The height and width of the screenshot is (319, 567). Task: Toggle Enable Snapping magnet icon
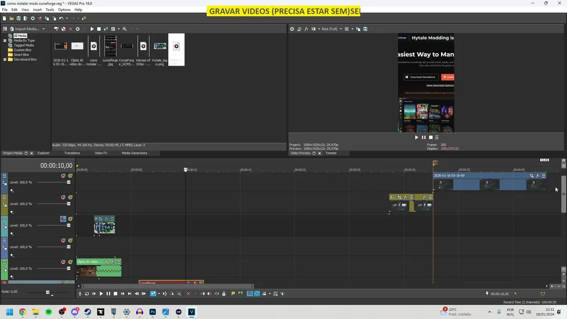point(250,294)
